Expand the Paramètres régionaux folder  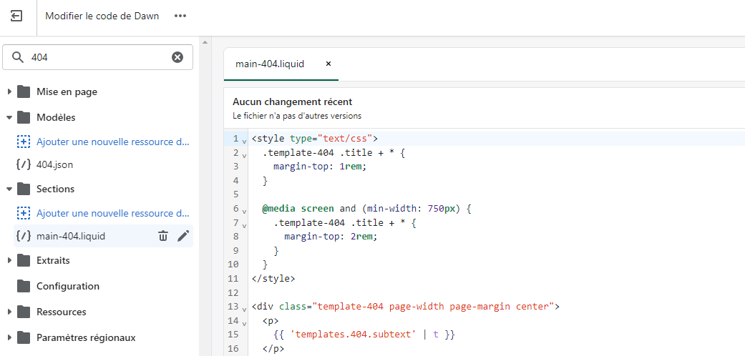pos(9,337)
